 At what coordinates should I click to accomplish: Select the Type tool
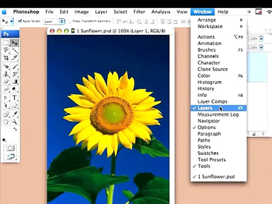14,98
